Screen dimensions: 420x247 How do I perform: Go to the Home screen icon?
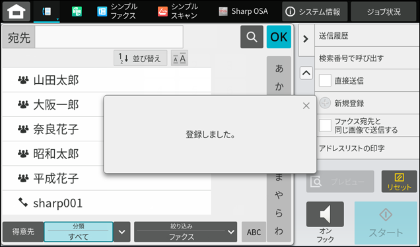(16, 11)
